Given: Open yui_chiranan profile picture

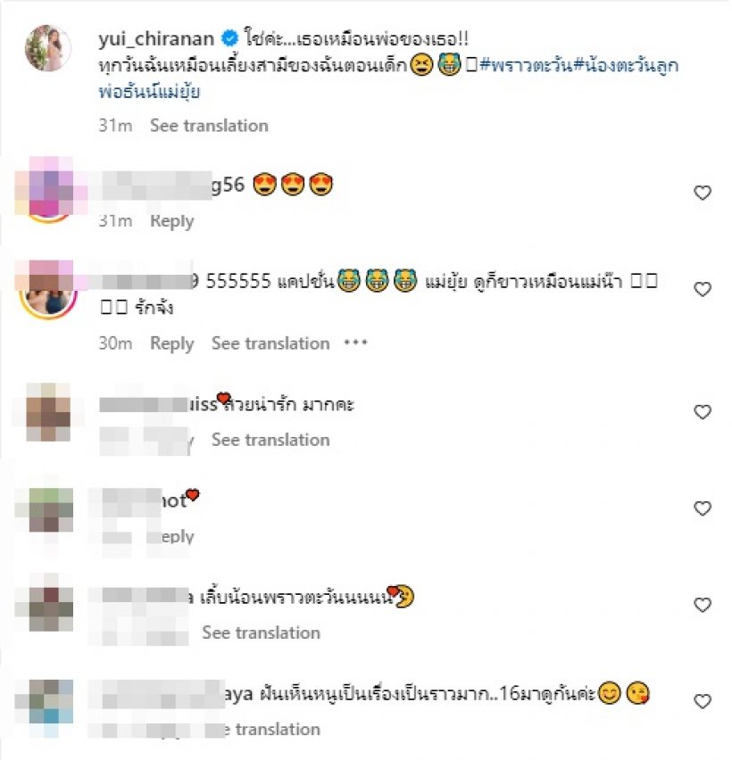Looking at the screenshot, I should point(47,47).
